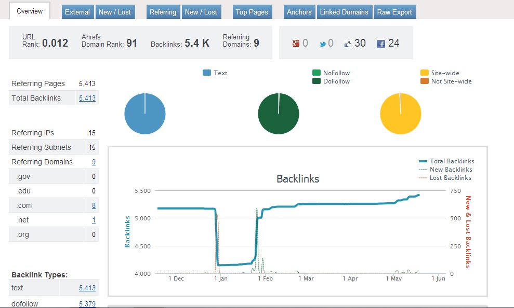This screenshot has height=308, width=514.
Task: Click the Ahrefs Domain Rank value 91
Action: 131,43
